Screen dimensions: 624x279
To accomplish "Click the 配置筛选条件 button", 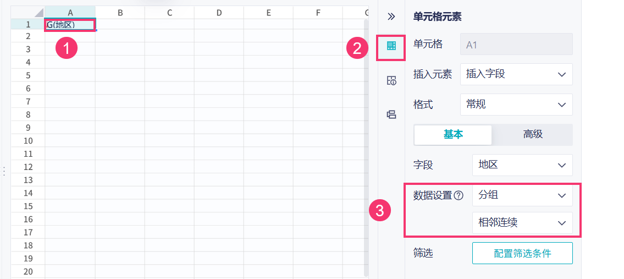I will (522, 253).
